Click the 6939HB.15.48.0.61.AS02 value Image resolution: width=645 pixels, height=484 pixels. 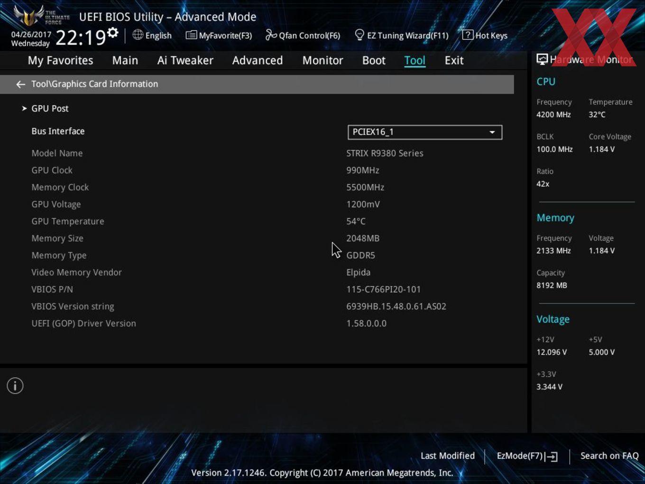tap(396, 307)
